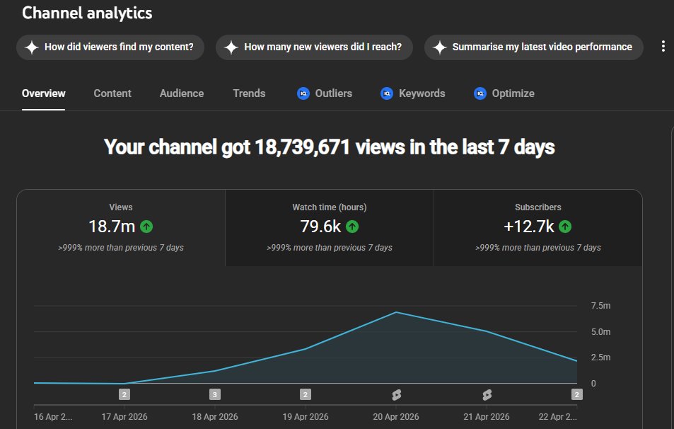Click the IQ badge icon beside Outliers
The image size is (674, 429).
coord(303,93)
